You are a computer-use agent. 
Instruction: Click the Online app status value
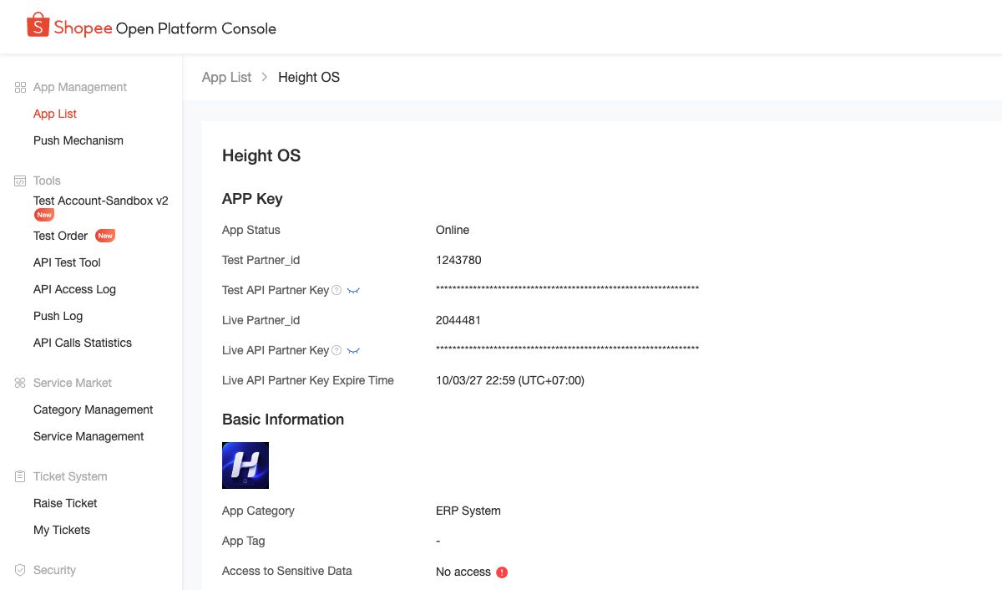click(x=453, y=230)
